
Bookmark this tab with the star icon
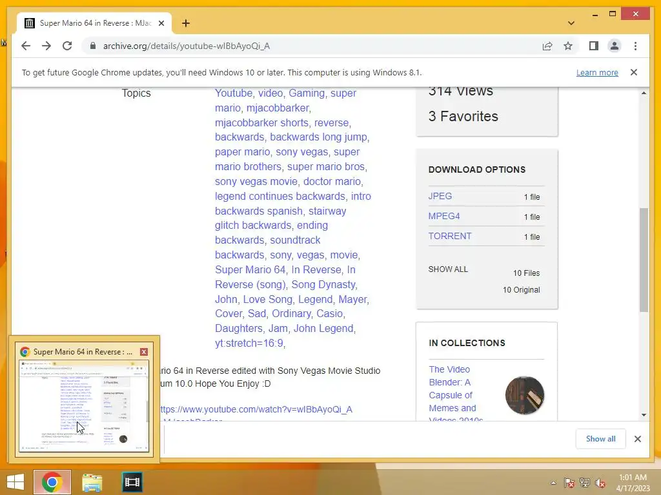568,46
